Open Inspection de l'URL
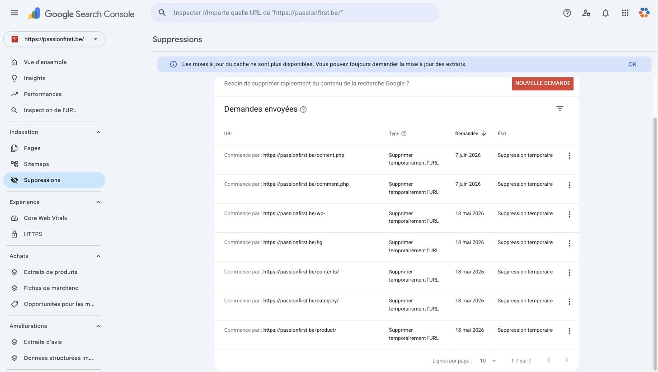 tap(54, 110)
